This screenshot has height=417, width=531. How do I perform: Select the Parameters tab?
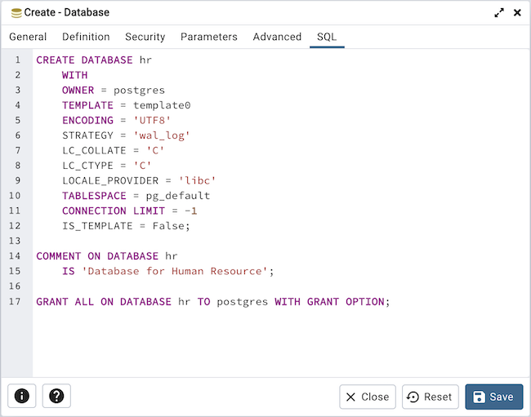point(209,37)
